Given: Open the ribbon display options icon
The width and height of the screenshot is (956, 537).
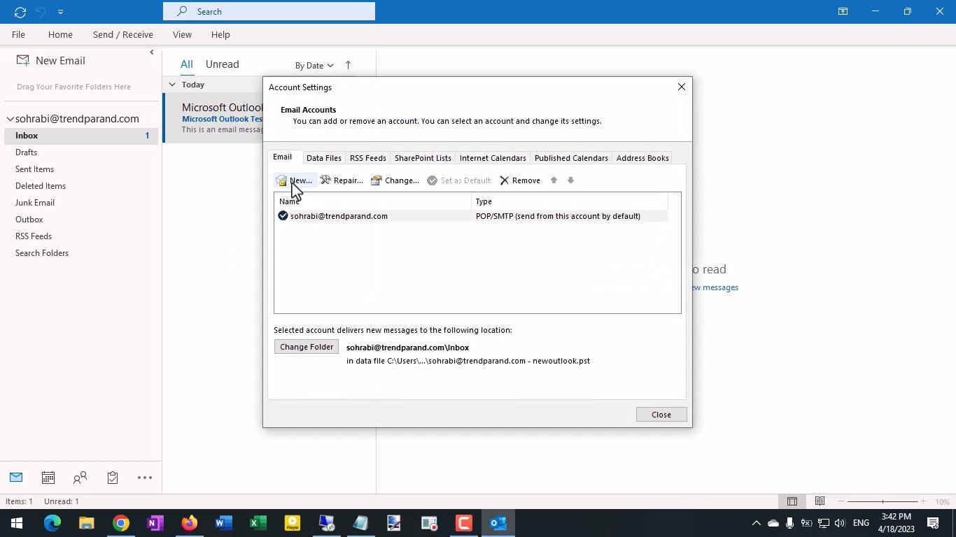Looking at the screenshot, I should point(843,11).
